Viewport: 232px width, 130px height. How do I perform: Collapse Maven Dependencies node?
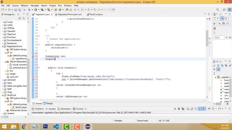pos(5,62)
